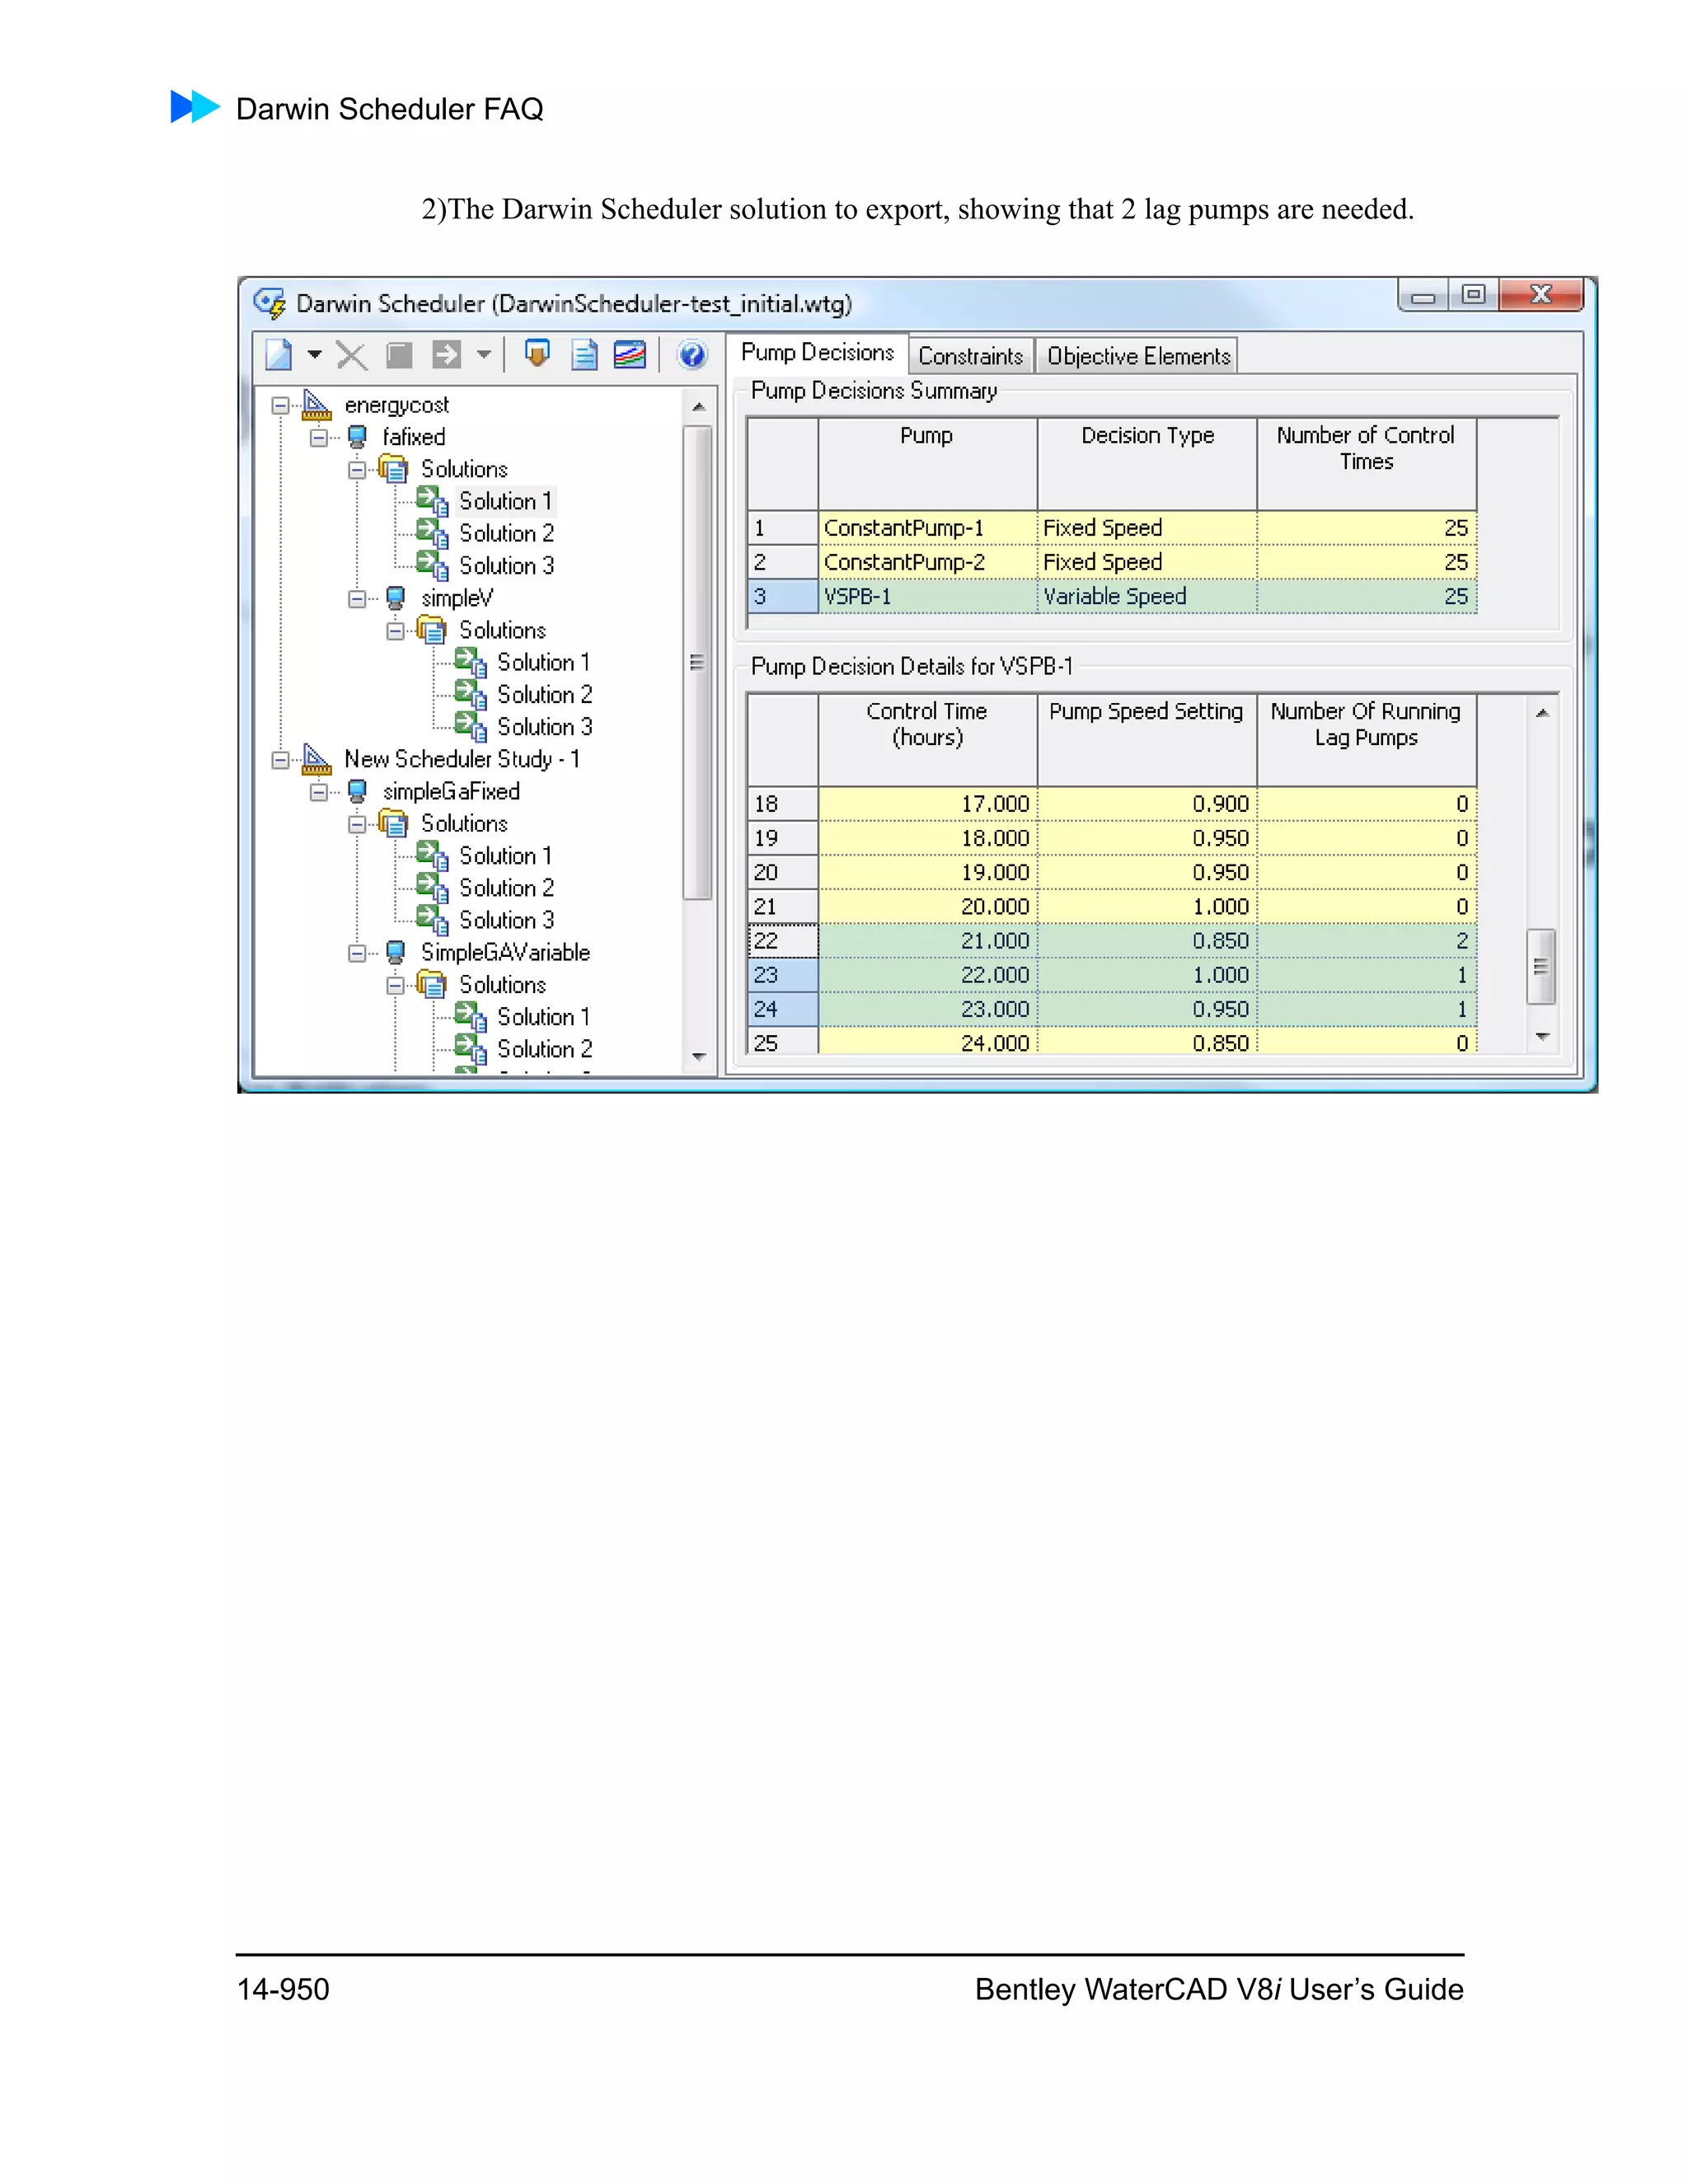The width and height of the screenshot is (1688, 2184).
Task: Click the details table scroll up arrow
Action: click(x=1542, y=713)
